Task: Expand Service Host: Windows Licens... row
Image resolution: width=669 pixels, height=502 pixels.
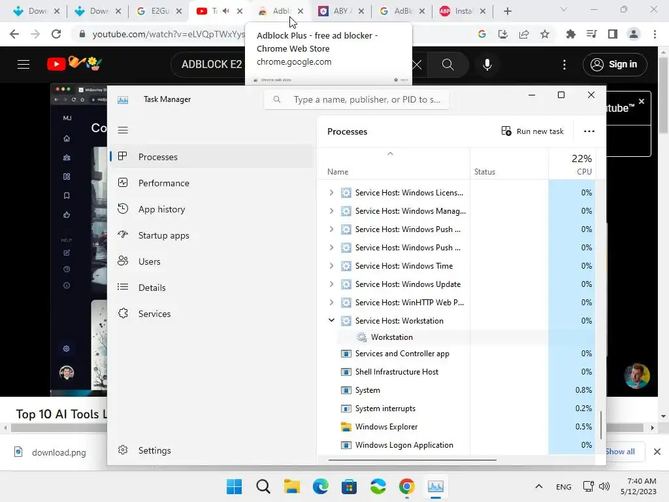Action: [331, 193]
